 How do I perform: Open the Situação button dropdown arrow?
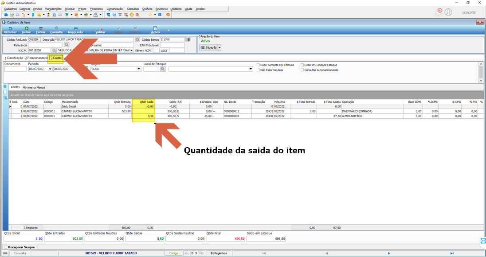(x=220, y=48)
